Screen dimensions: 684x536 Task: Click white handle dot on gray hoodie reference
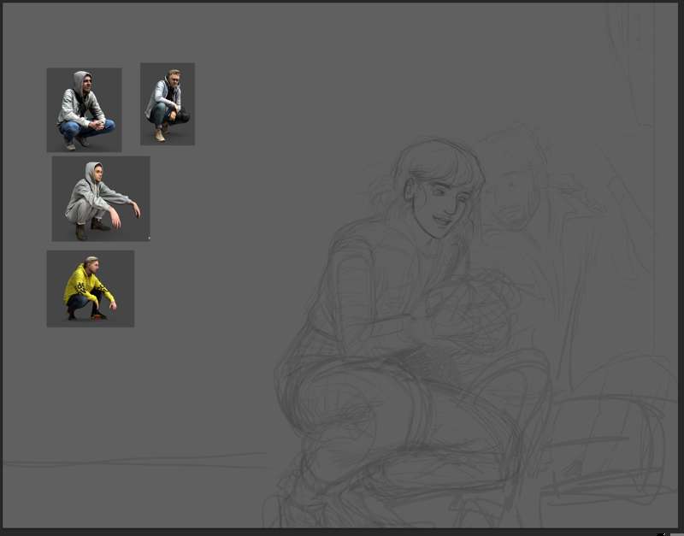tap(149, 239)
